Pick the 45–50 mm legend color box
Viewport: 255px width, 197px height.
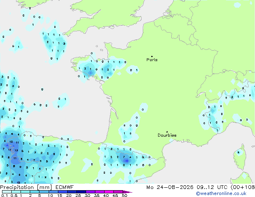(x=118, y=192)
